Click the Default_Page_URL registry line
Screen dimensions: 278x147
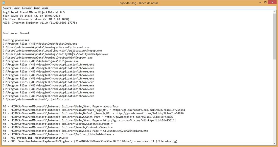coord(94,110)
